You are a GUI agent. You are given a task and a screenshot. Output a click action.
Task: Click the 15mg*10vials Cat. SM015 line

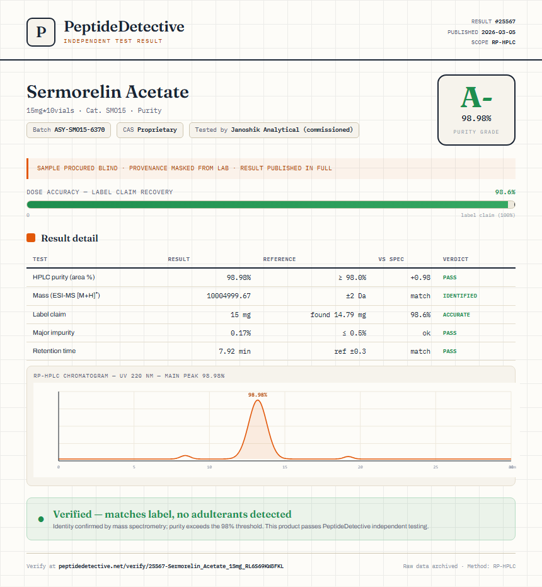click(x=94, y=110)
